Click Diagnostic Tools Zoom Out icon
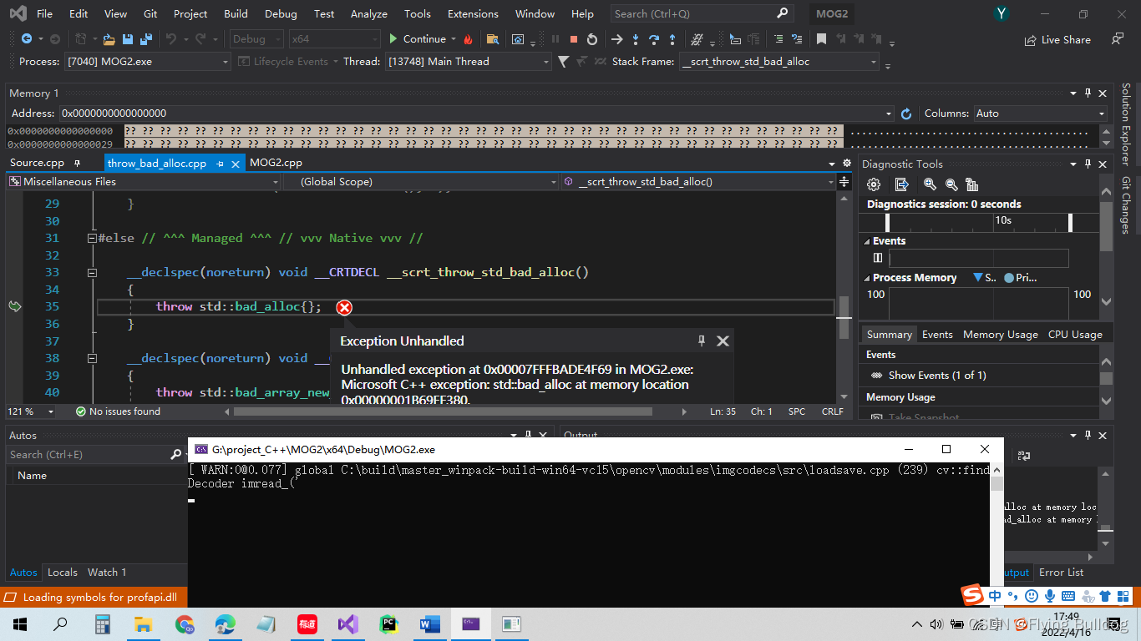This screenshot has height=641, width=1141. click(x=951, y=184)
